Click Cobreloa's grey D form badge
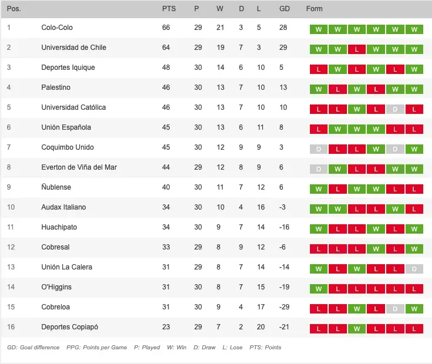The width and height of the screenshot is (432, 364). (x=395, y=309)
